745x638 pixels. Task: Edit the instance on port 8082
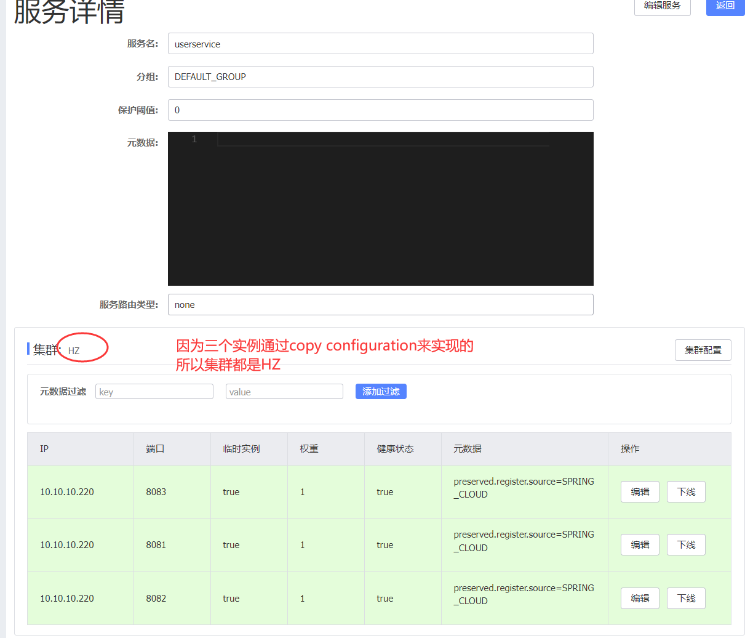[x=640, y=598]
